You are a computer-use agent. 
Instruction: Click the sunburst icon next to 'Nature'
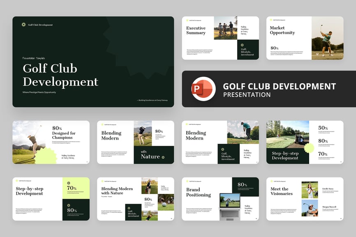pyautogui.click(x=163, y=157)
